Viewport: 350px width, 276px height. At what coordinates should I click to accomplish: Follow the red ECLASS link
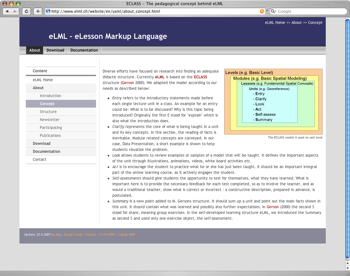click(200, 77)
